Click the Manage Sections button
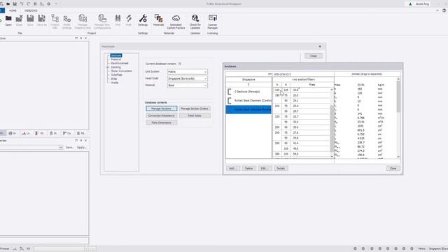The image size is (448, 252). (162, 108)
